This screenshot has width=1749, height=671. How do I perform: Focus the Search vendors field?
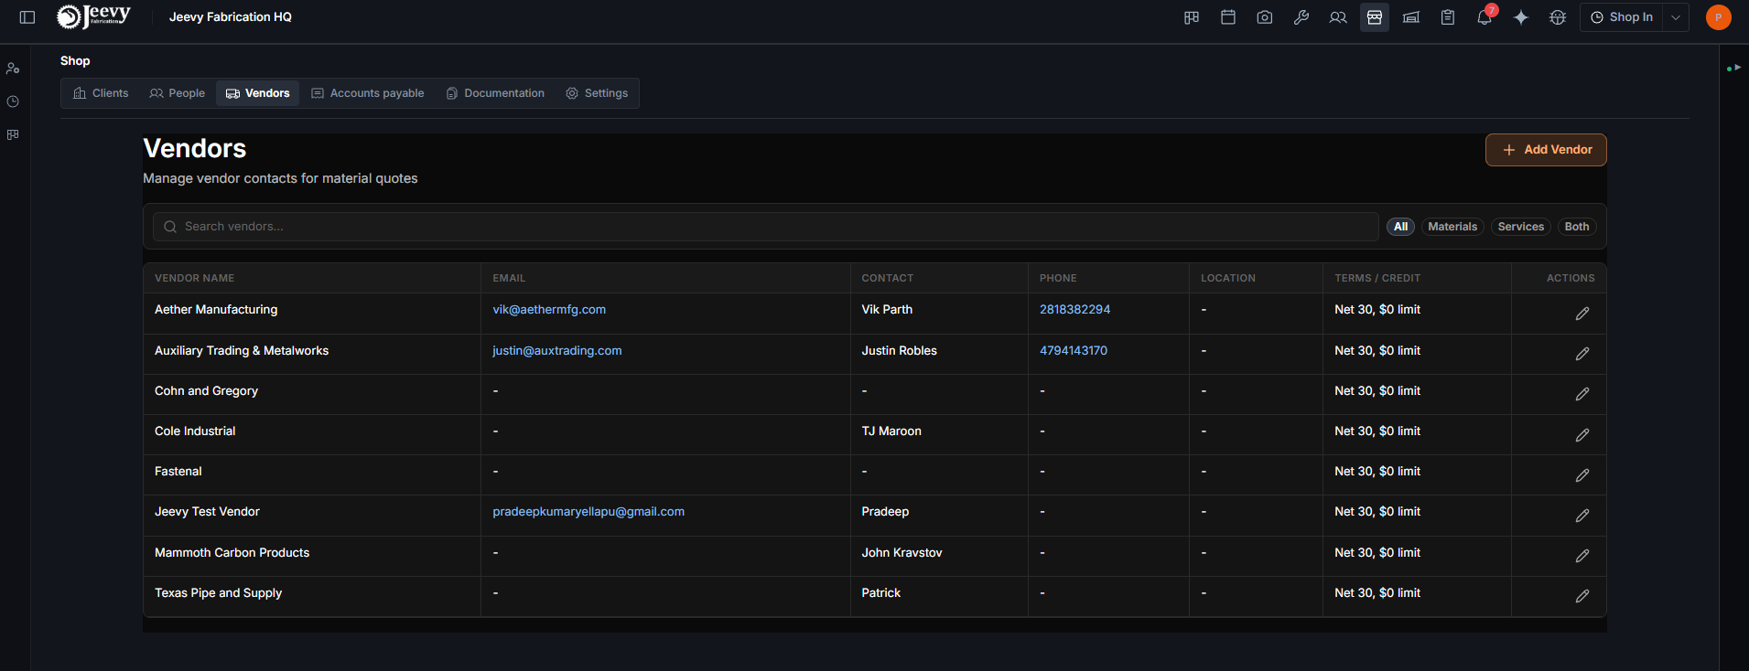click(x=766, y=227)
